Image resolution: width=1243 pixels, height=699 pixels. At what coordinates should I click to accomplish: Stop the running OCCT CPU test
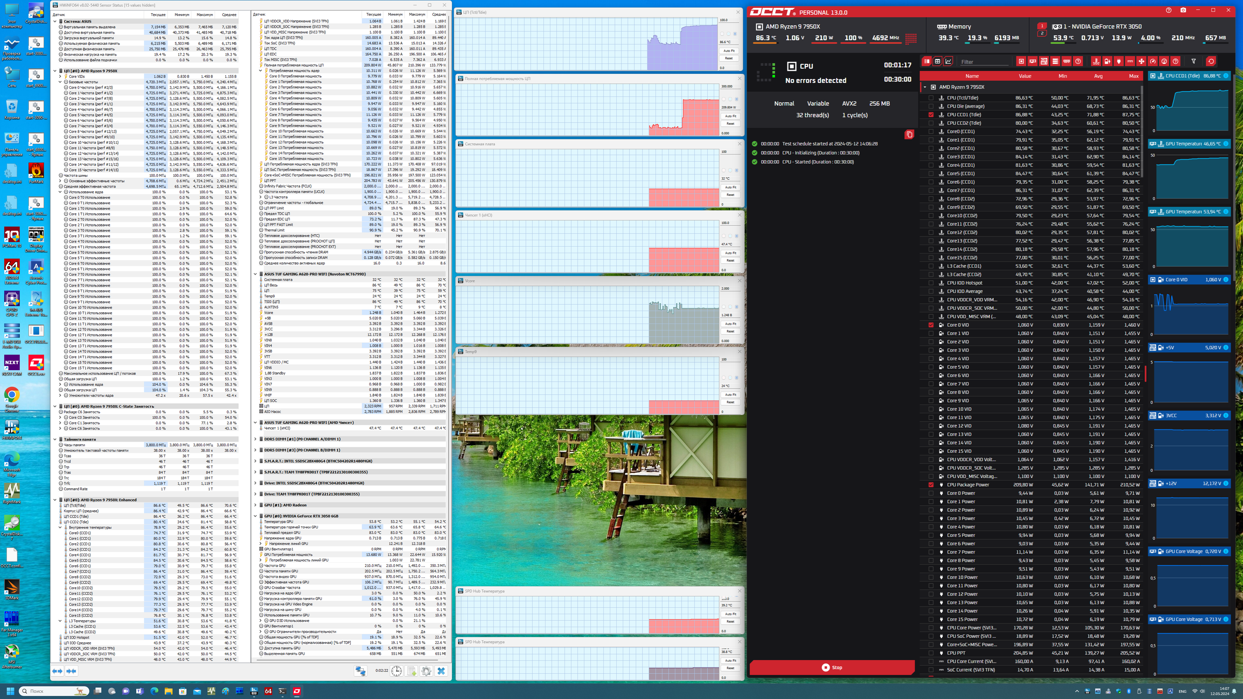(x=832, y=668)
